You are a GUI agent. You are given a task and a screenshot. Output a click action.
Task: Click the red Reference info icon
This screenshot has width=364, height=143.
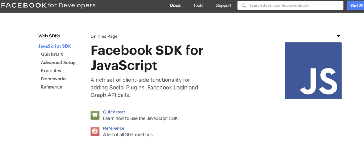[95, 131]
